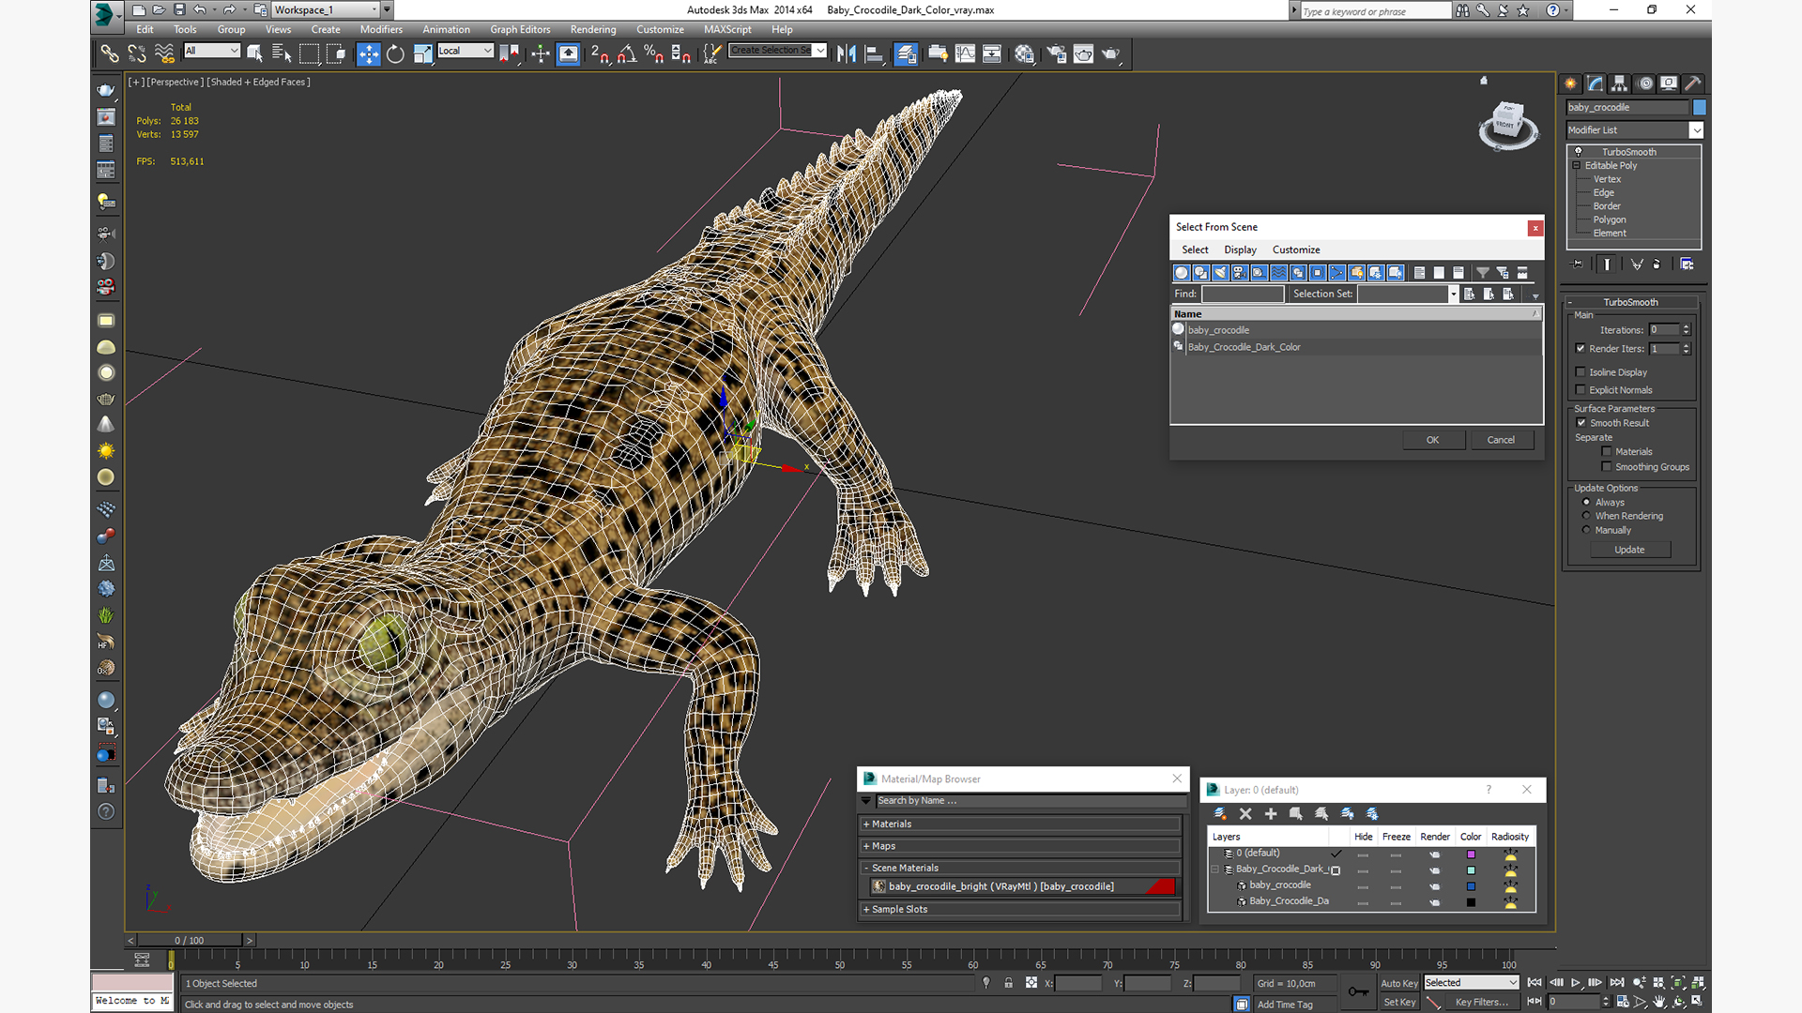Image resolution: width=1802 pixels, height=1013 pixels.
Task: Toggle the Render Iters checkbox
Action: (1581, 349)
